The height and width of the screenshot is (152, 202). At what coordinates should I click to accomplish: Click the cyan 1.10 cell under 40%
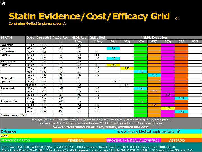point(141,71)
